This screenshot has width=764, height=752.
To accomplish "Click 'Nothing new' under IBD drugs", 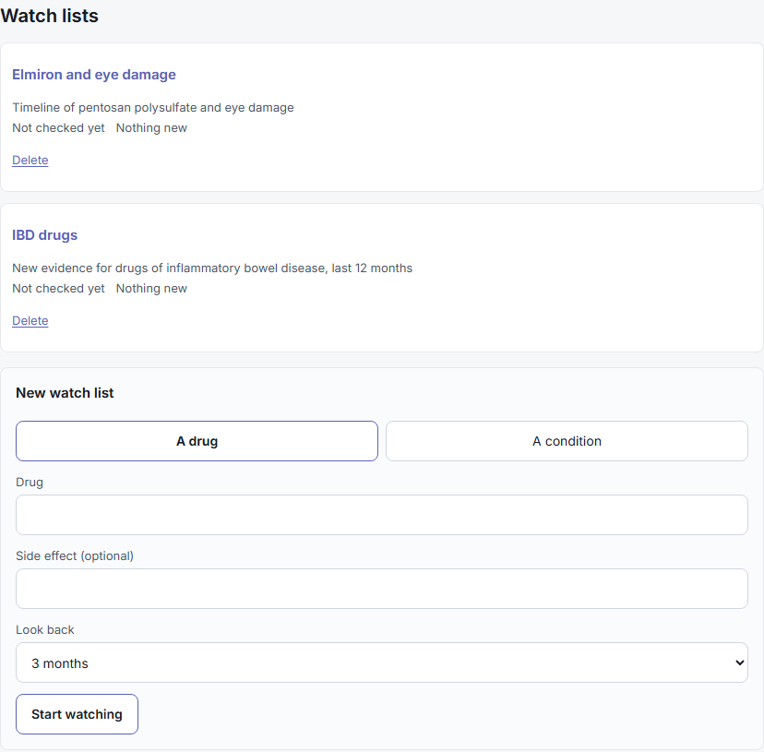I will [x=151, y=289].
